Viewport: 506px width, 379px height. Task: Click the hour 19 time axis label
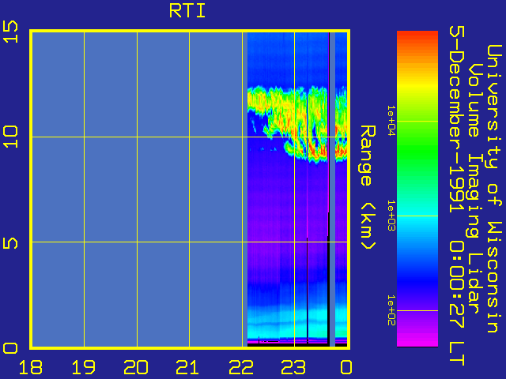[84, 367]
